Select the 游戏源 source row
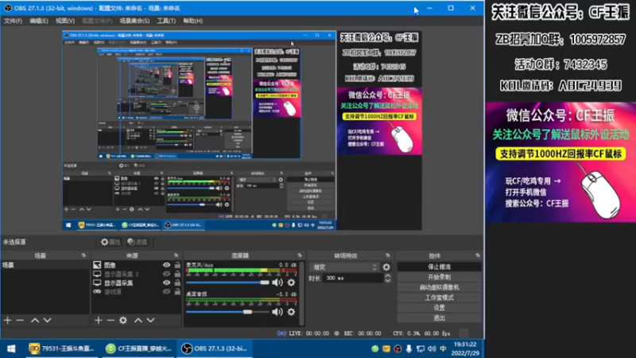 pos(136,292)
